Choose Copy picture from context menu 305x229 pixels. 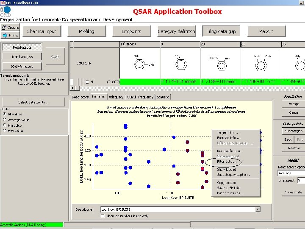coord(227,183)
